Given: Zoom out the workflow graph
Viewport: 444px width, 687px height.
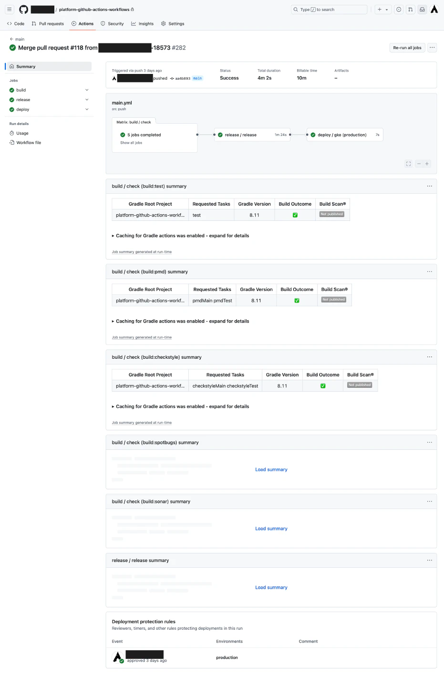Looking at the screenshot, I should pyautogui.click(x=419, y=164).
